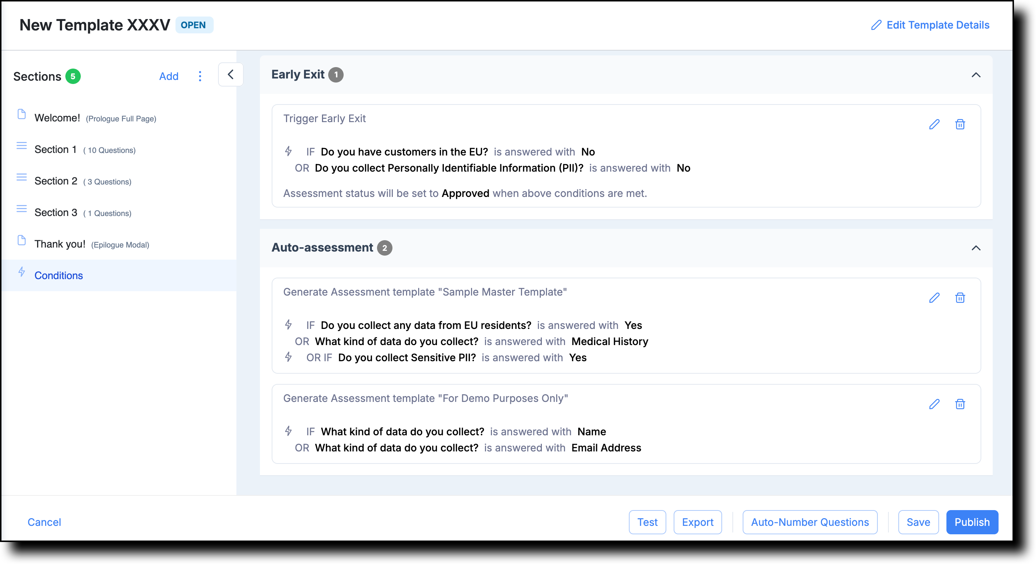
Task: Click the 'Approved' status text
Action: click(465, 193)
